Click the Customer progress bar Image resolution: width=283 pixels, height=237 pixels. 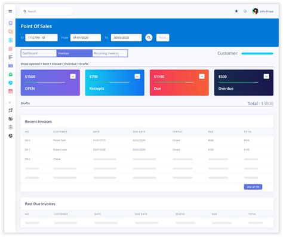(257, 53)
